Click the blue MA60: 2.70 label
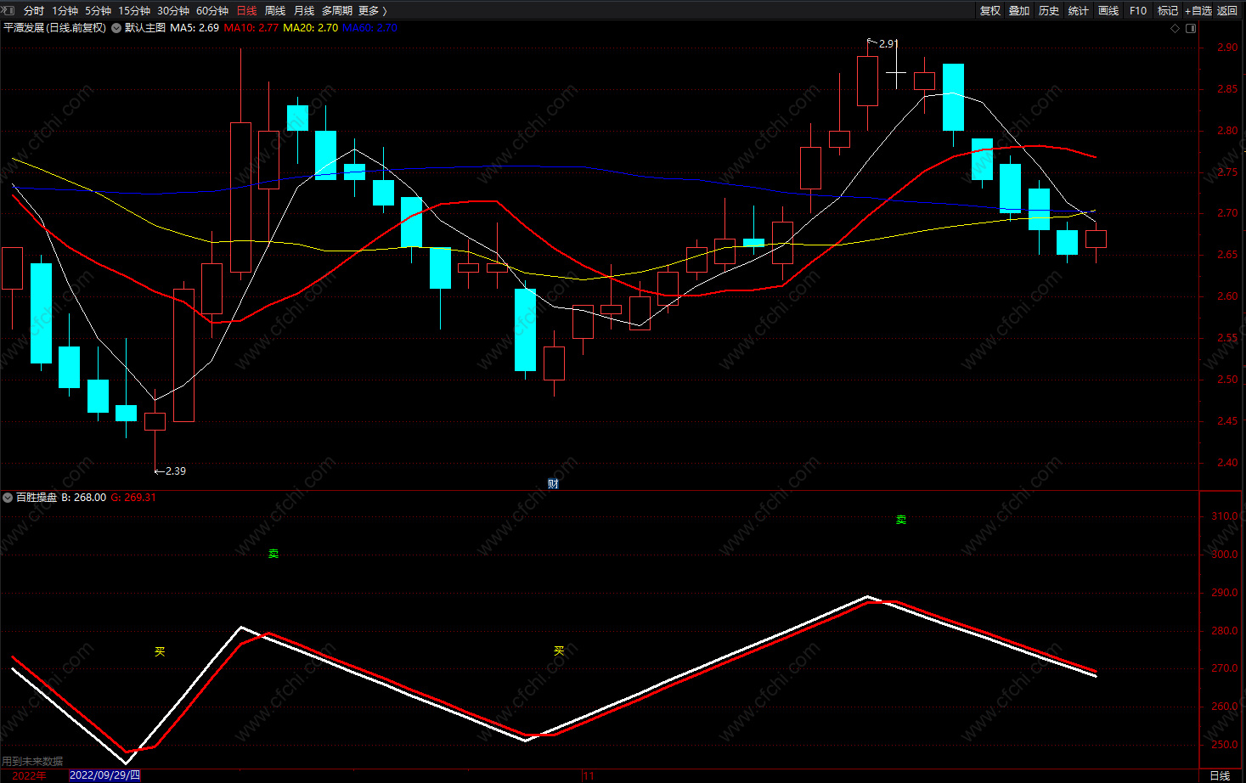1246x783 pixels. point(369,28)
